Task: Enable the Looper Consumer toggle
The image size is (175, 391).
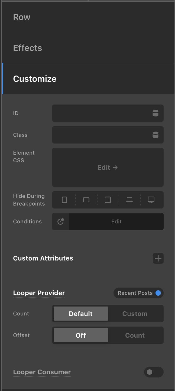Action: coord(154,372)
